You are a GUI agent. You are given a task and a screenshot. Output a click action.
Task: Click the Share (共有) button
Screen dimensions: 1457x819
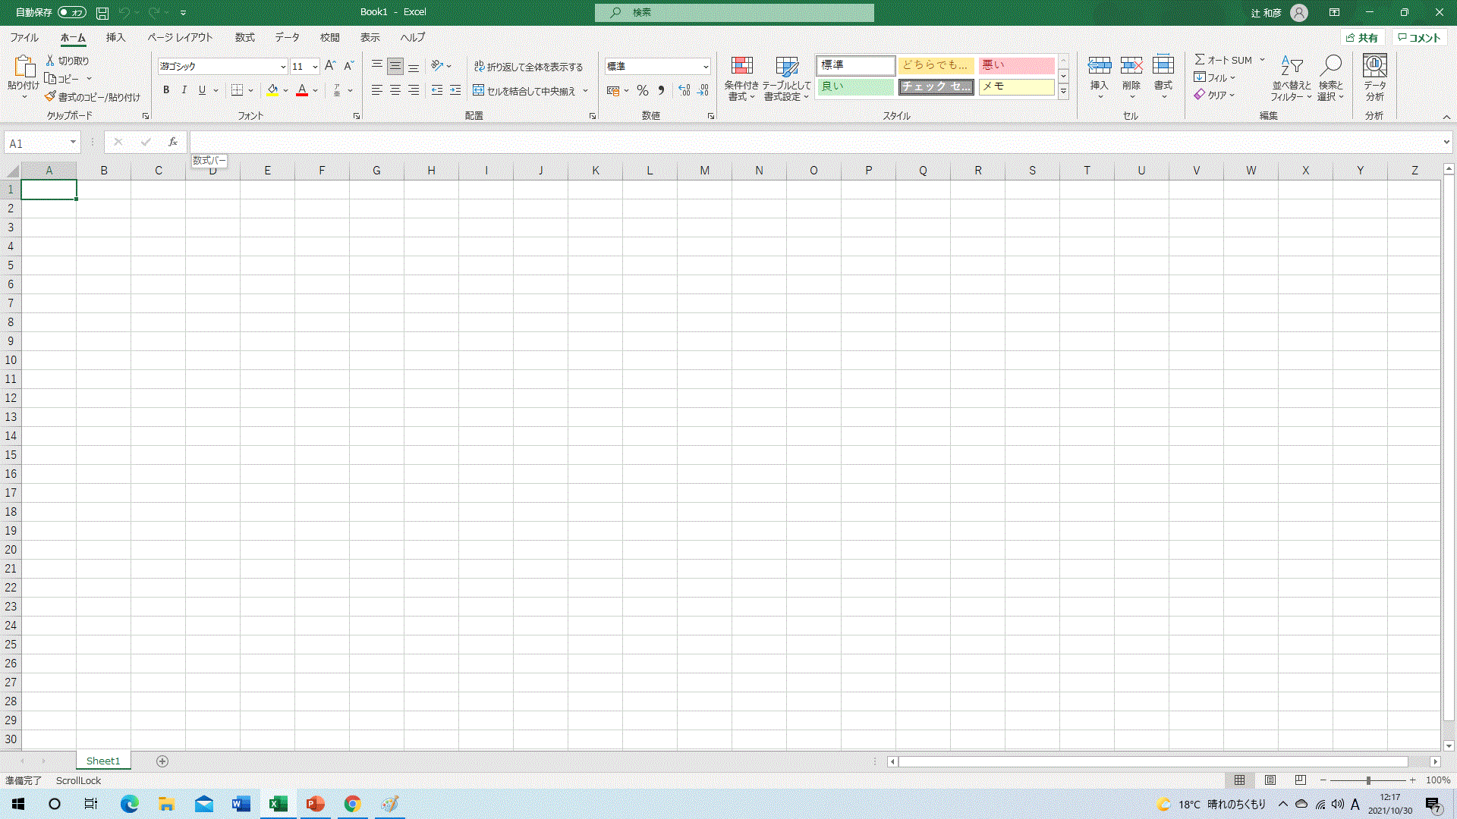[x=1362, y=37]
